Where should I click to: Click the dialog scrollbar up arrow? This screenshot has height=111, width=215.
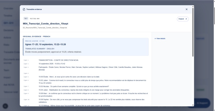[193, 6]
